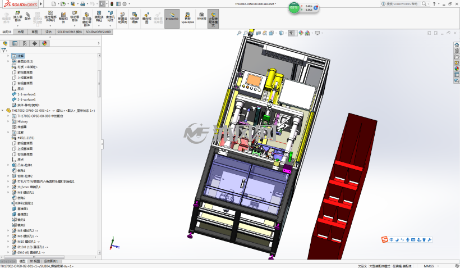
Task: Open dropdown arrow under Reference Geometry
Action: [111, 26]
